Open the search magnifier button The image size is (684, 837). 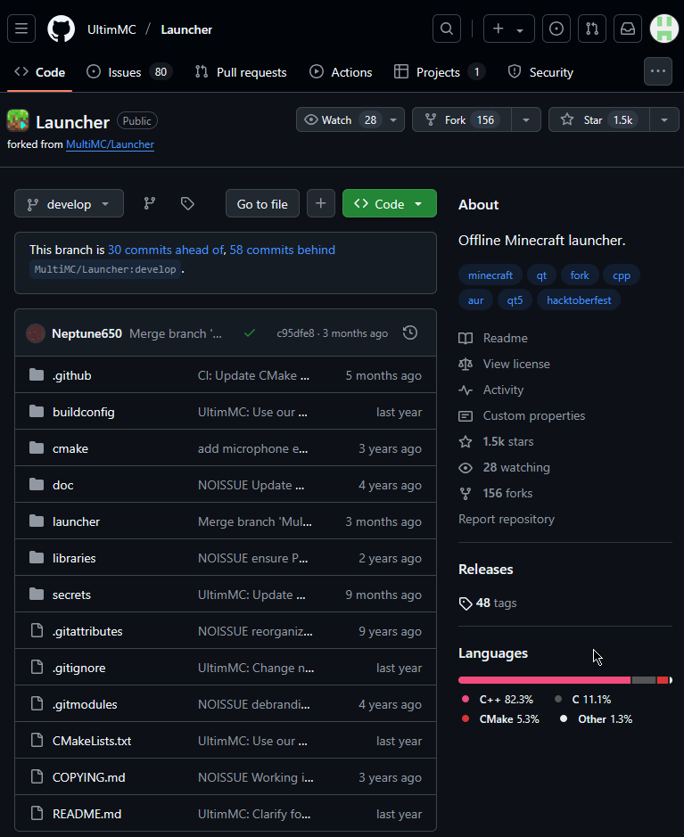[447, 29]
